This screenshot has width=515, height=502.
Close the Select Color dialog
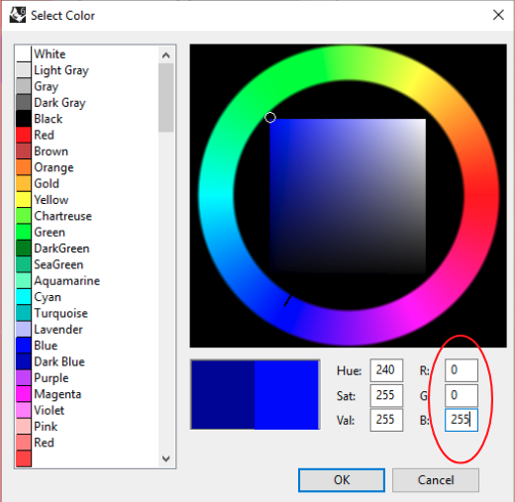click(x=498, y=15)
